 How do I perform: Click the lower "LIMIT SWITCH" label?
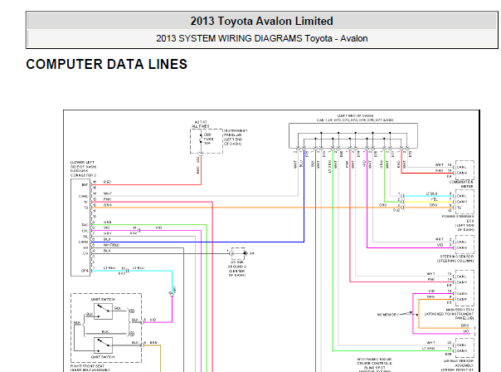pyautogui.click(x=103, y=357)
